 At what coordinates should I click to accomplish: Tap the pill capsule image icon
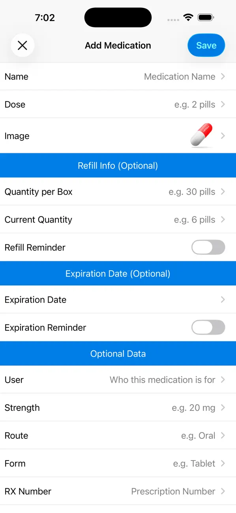tap(201, 134)
